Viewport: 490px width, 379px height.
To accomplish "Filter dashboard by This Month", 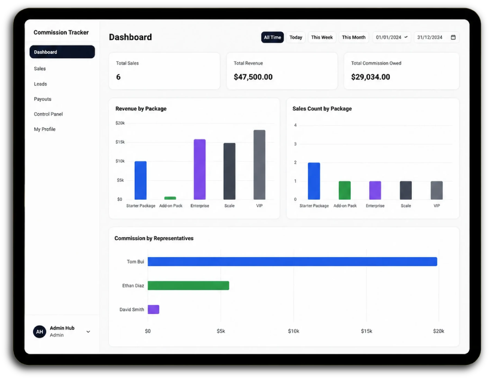I will (x=354, y=37).
